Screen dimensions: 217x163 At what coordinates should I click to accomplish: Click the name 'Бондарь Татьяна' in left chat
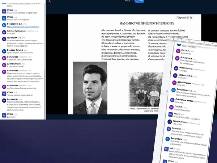[15, 50]
